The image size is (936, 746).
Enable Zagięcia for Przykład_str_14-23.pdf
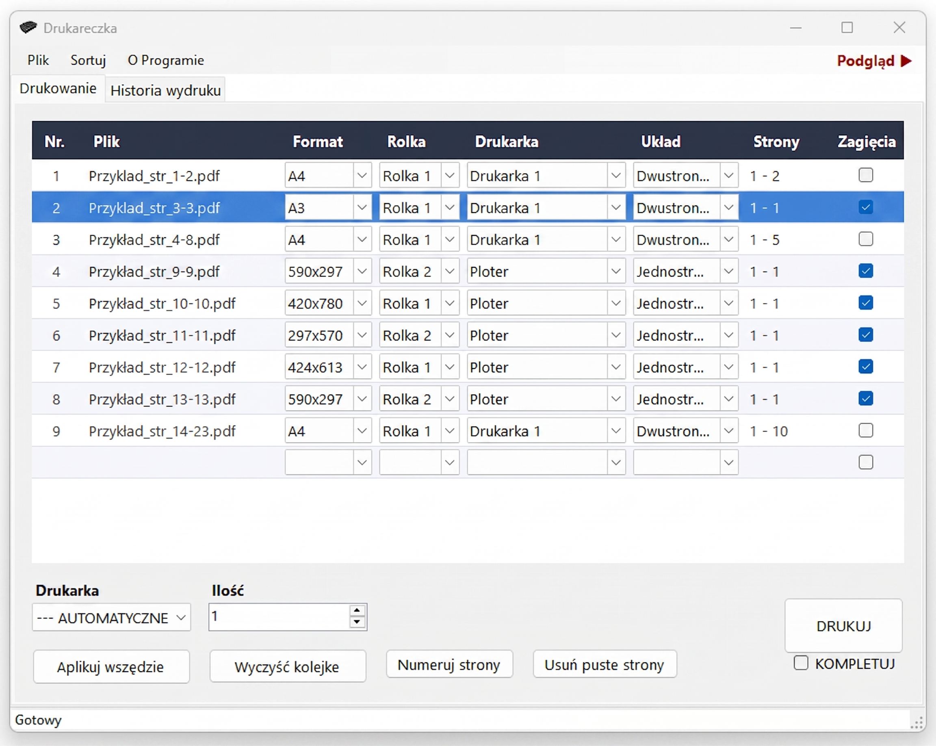pyautogui.click(x=866, y=431)
